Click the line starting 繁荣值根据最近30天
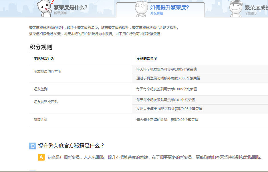268x172 pixels. coord(96,34)
